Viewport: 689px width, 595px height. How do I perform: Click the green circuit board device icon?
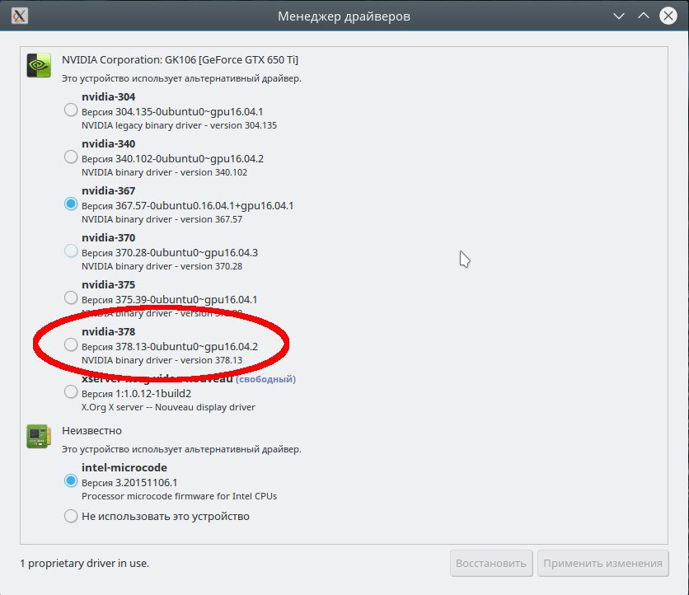point(39,437)
